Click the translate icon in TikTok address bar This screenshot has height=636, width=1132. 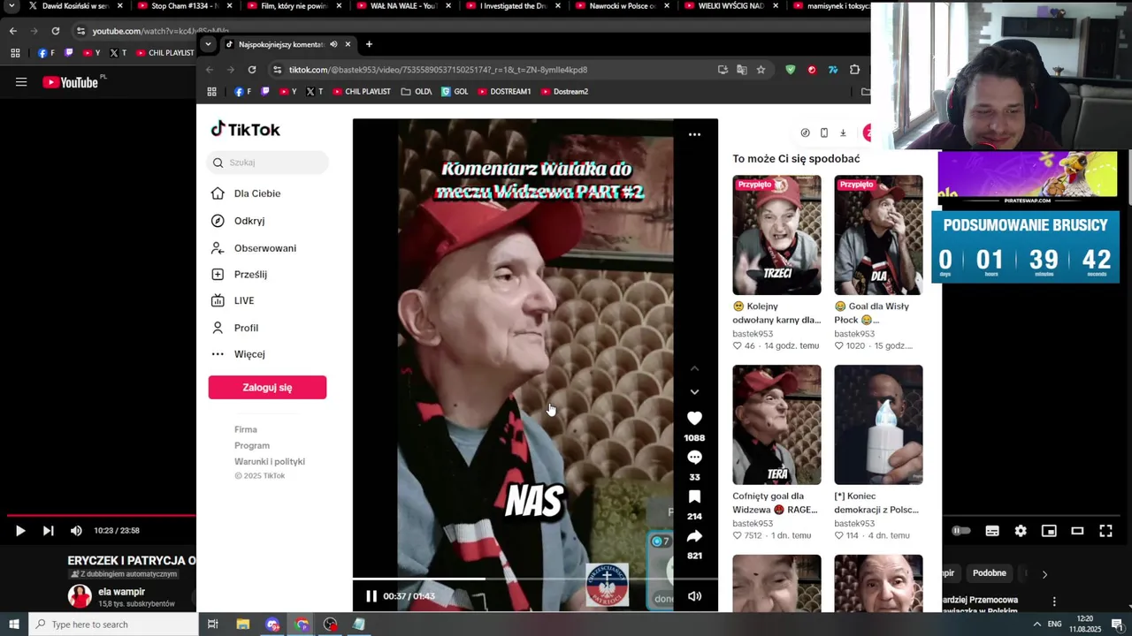tap(741, 70)
